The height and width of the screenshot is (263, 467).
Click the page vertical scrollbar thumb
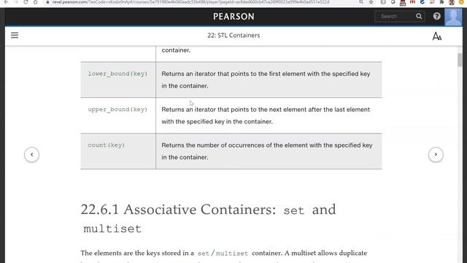click(460, 60)
